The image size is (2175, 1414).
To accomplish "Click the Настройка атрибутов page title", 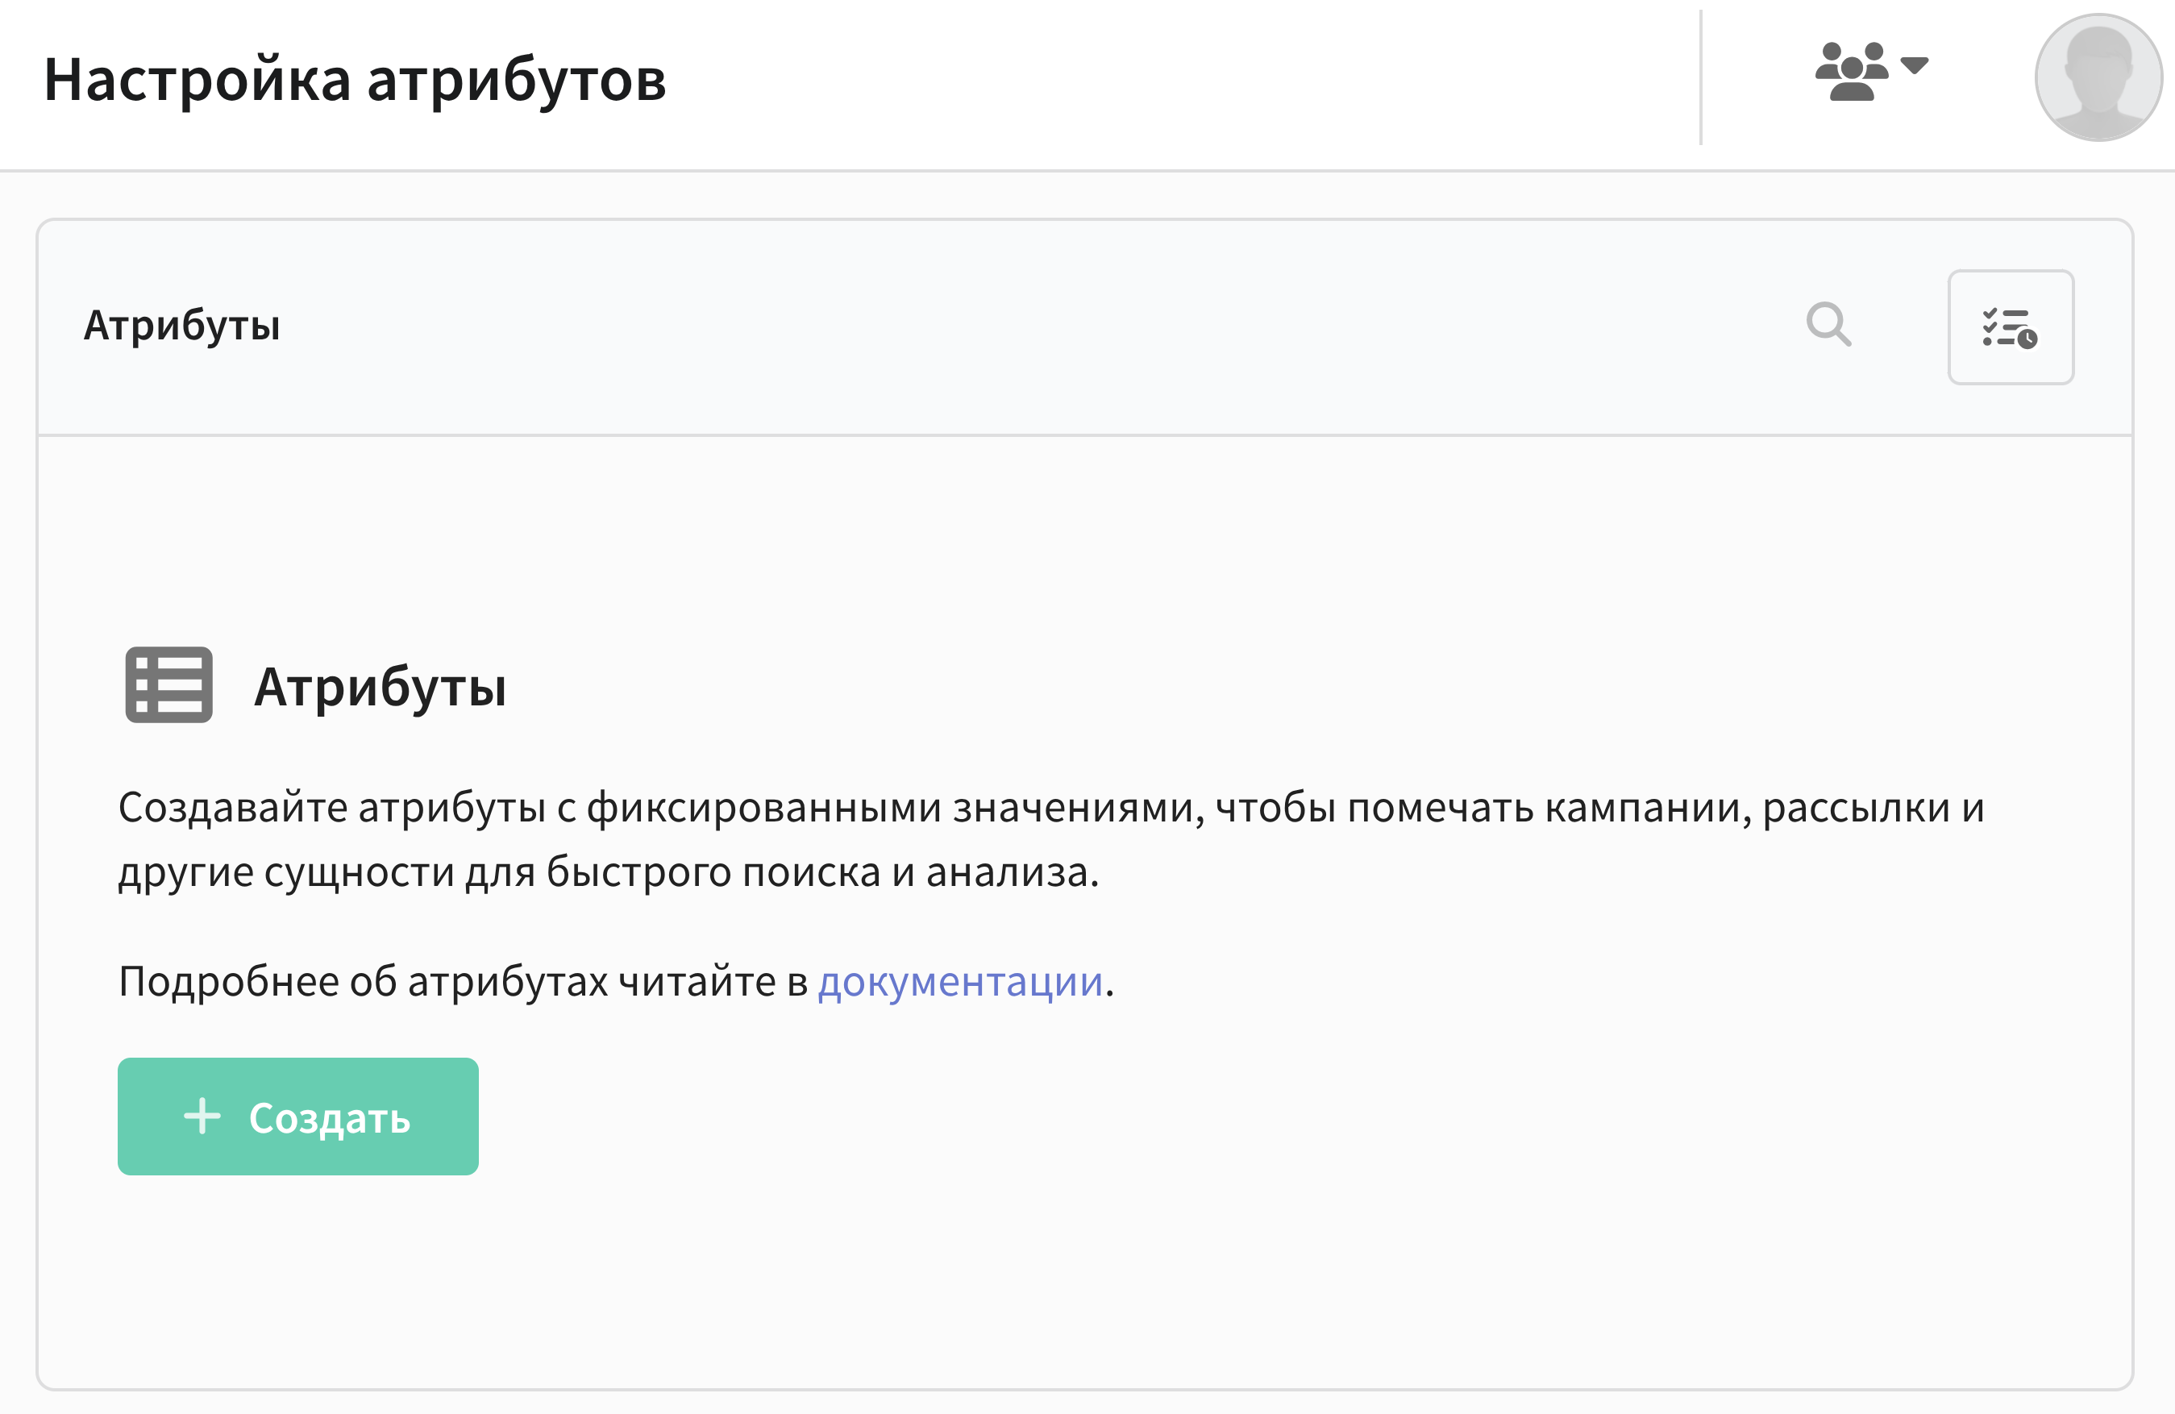I will [355, 80].
